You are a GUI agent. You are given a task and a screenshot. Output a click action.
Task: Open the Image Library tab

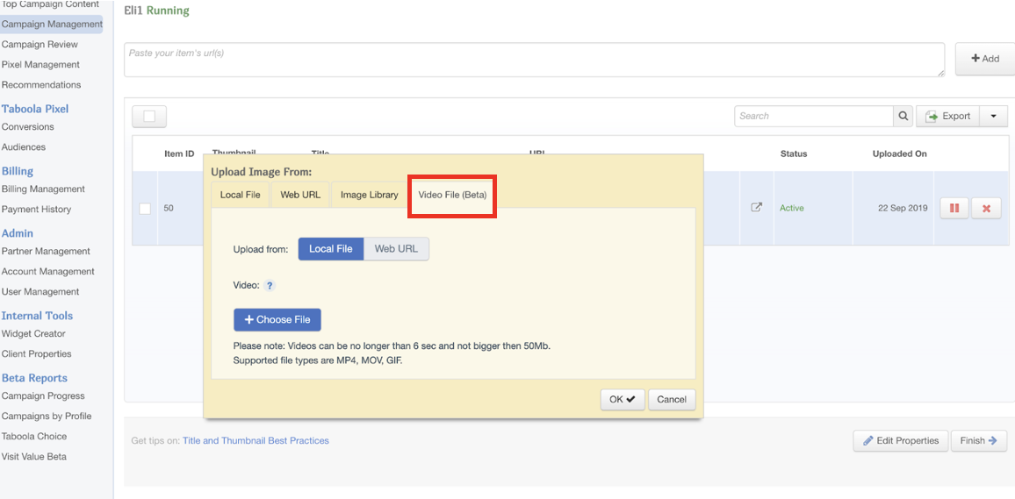click(x=370, y=195)
